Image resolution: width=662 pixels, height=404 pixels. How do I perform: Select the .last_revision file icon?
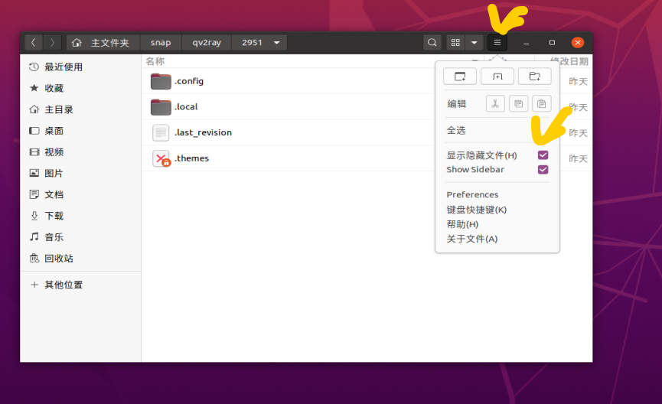161,132
